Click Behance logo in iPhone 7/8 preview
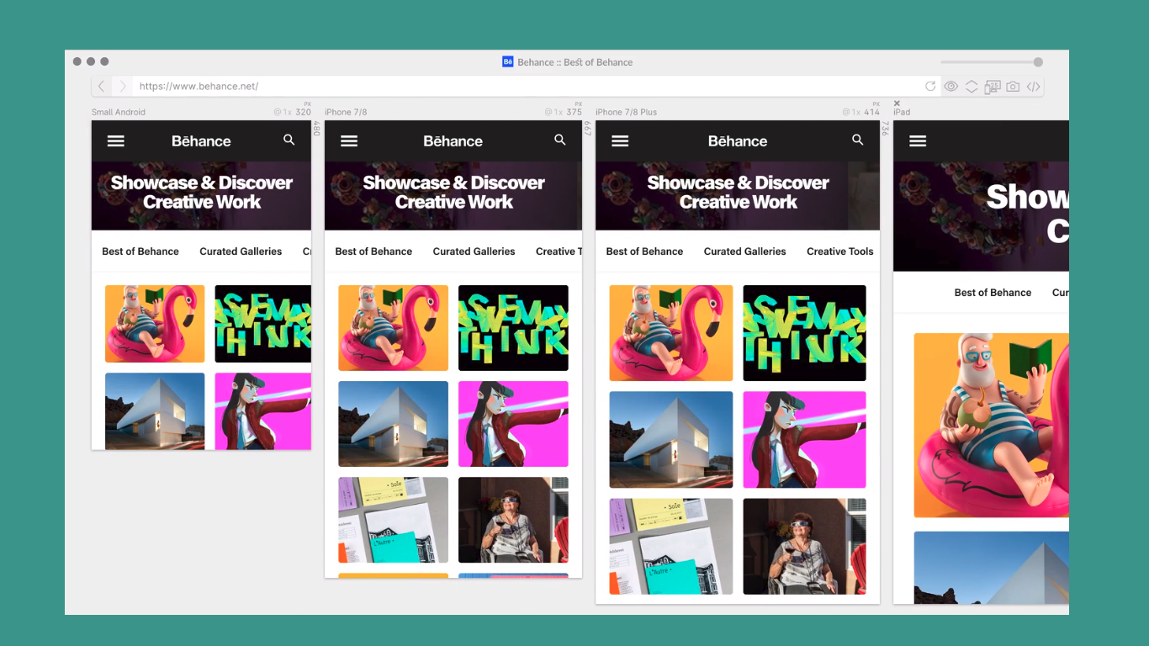This screenshot has height=646, width=1149. click(453, 141)
